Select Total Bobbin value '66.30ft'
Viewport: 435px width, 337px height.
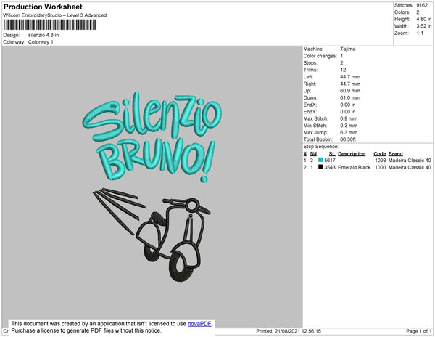348,139
